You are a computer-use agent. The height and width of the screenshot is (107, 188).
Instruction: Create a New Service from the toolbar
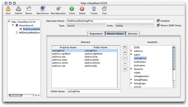tap(43, 9)
